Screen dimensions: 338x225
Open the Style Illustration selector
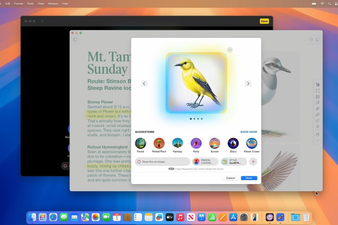[233, 162]
